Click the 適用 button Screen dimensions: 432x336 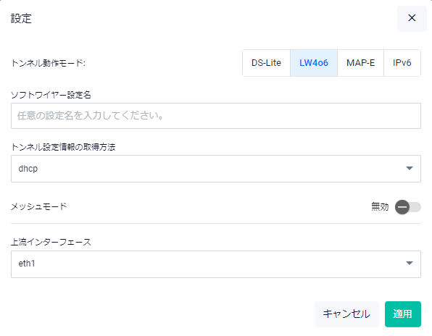pyautogui.click(x=403, y=314)
